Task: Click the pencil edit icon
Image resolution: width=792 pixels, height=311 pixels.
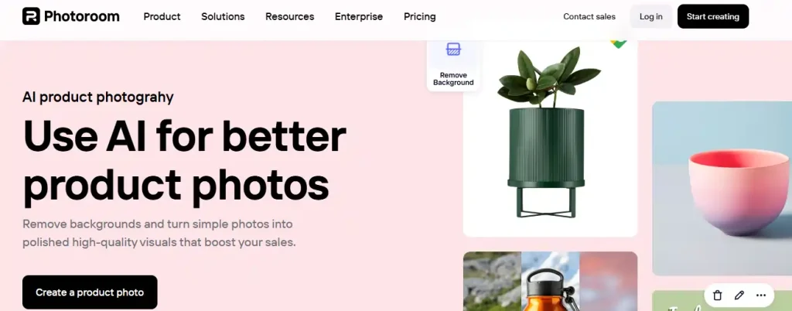Action: tap(739, 296)
